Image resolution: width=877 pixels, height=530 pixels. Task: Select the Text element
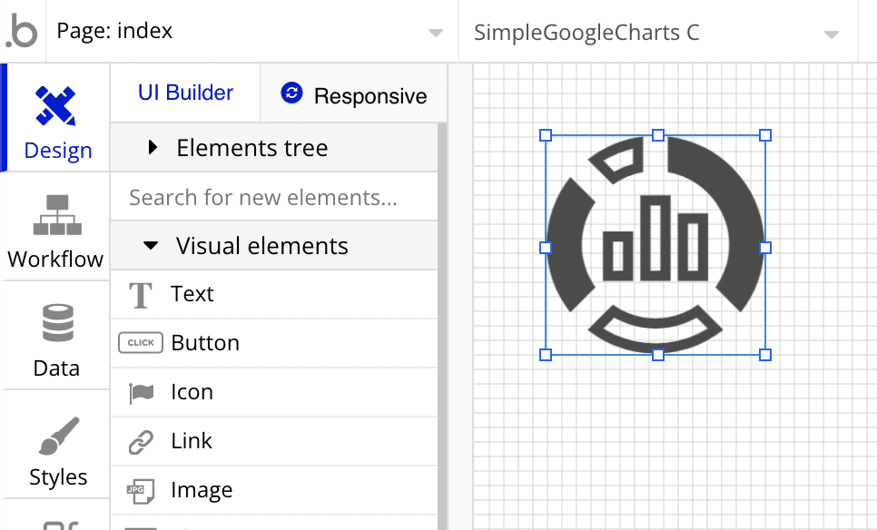pyautogui.click(x=192, y=294)
